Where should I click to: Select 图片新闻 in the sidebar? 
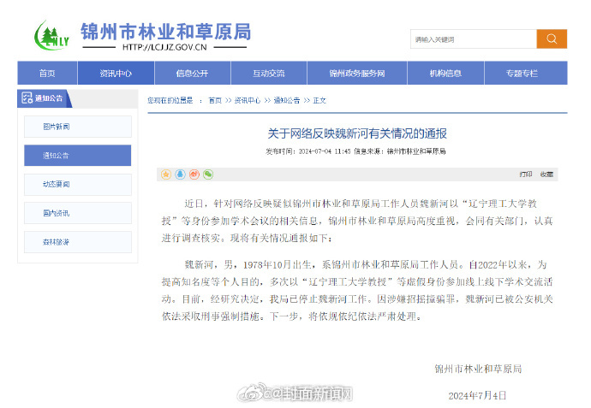78,127
